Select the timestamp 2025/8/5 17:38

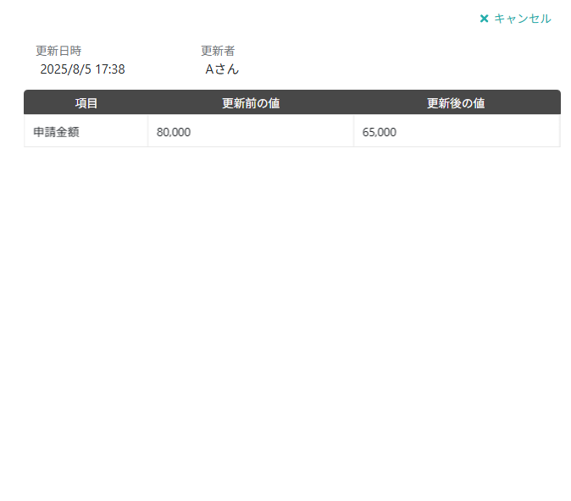pyautogui.click(x=82, y=69)
